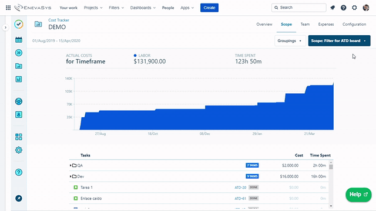Click the Cost column header
The image size is (376, 211).
299,155
